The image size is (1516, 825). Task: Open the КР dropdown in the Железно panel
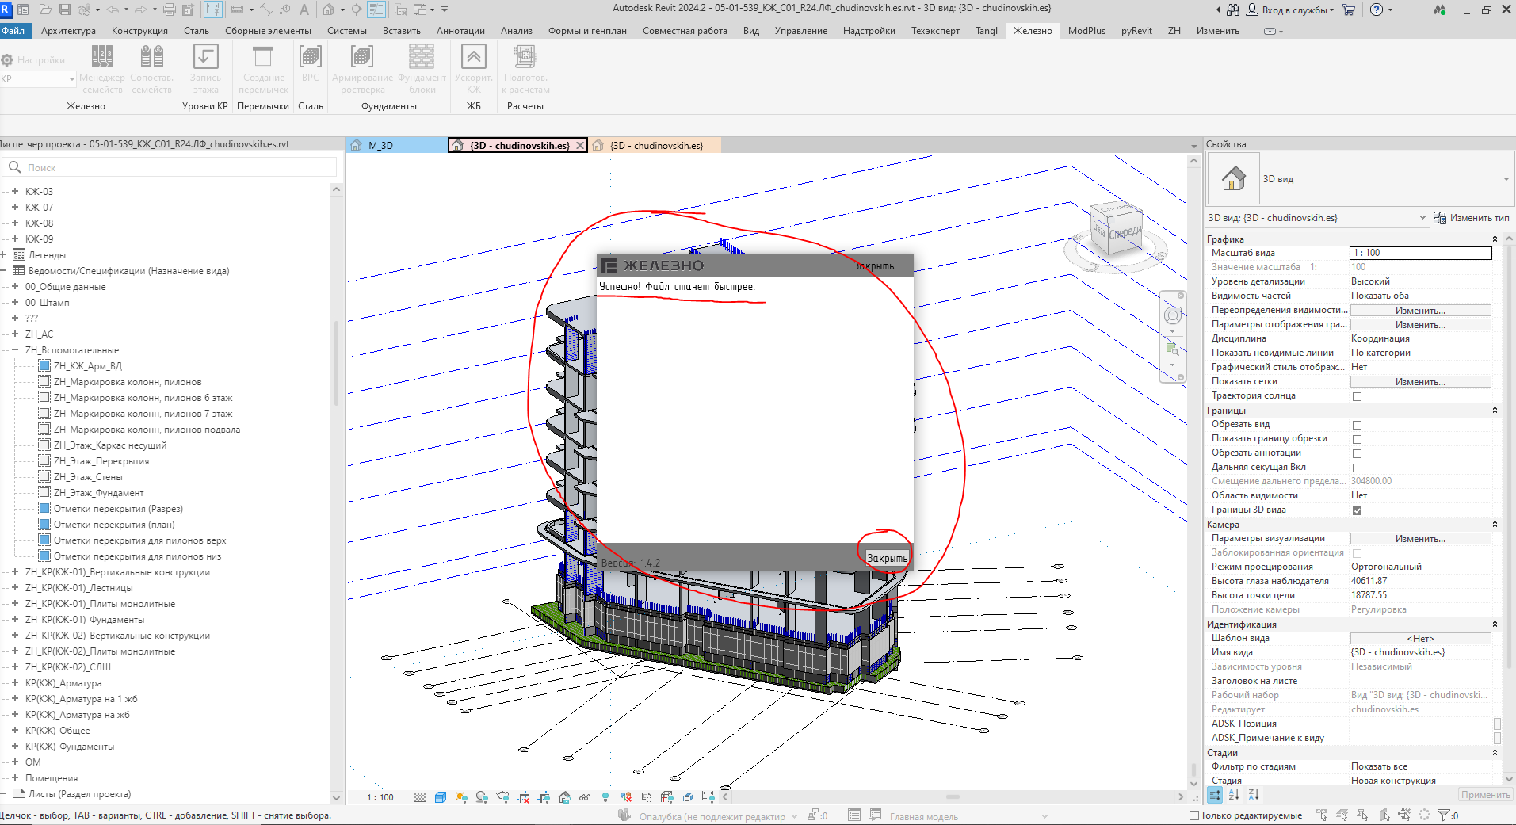pyautogui.click(x=38, y=78)
